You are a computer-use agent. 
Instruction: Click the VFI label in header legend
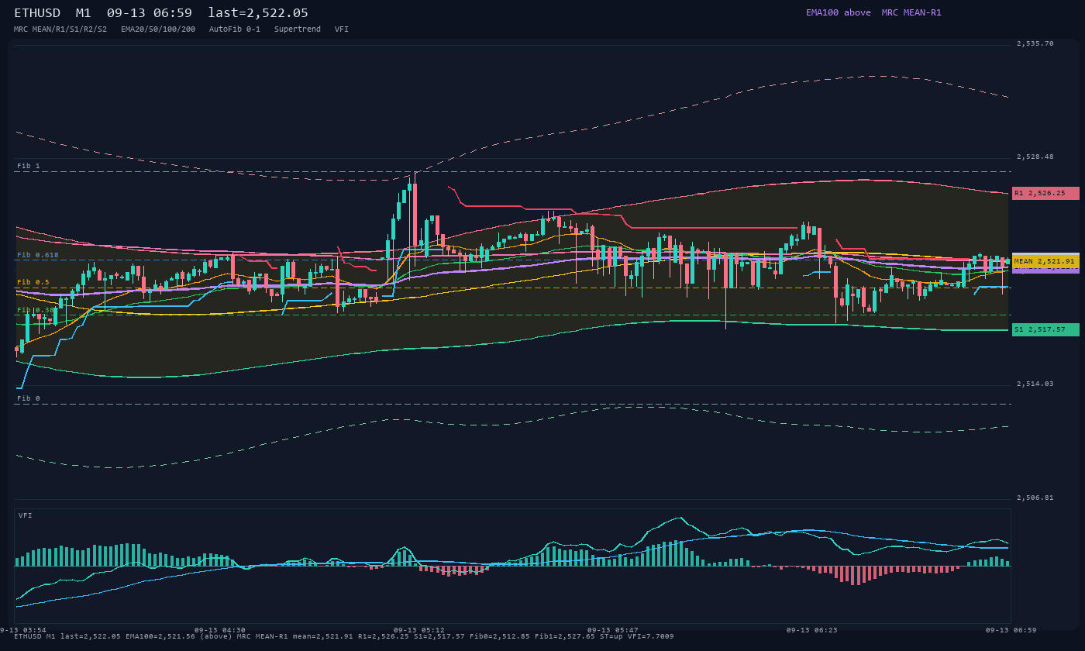[342, 29]
